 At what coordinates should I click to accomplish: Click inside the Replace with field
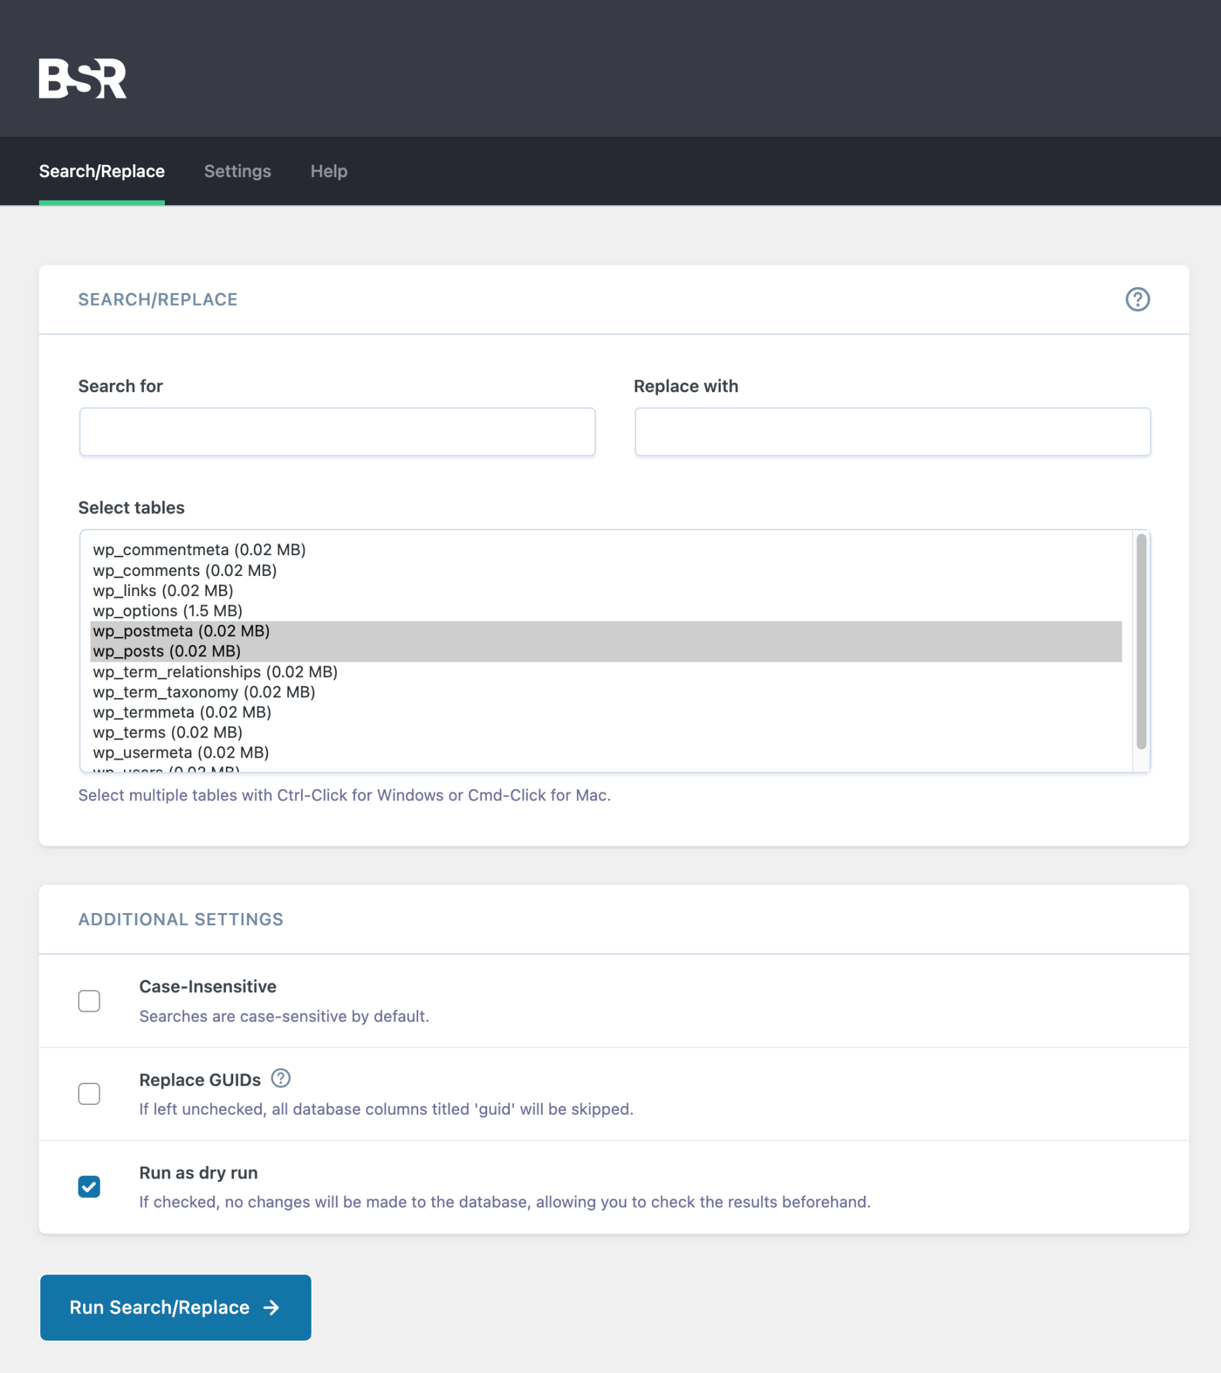892,431
